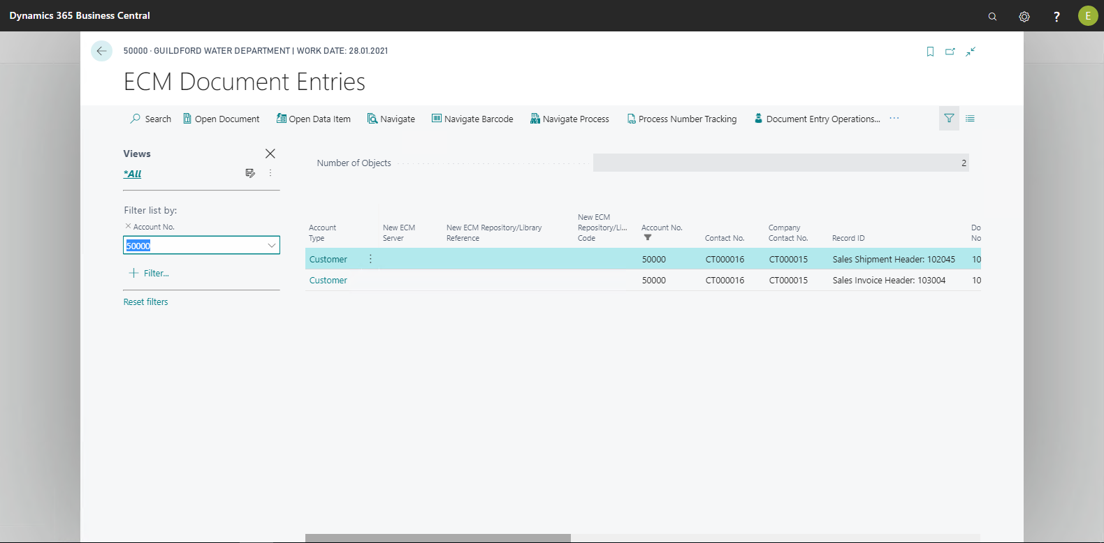Click the horizontal scrollbar at bottom
Image resolution: width=1104 pixels, height=543 pixels.
[437, 538]
